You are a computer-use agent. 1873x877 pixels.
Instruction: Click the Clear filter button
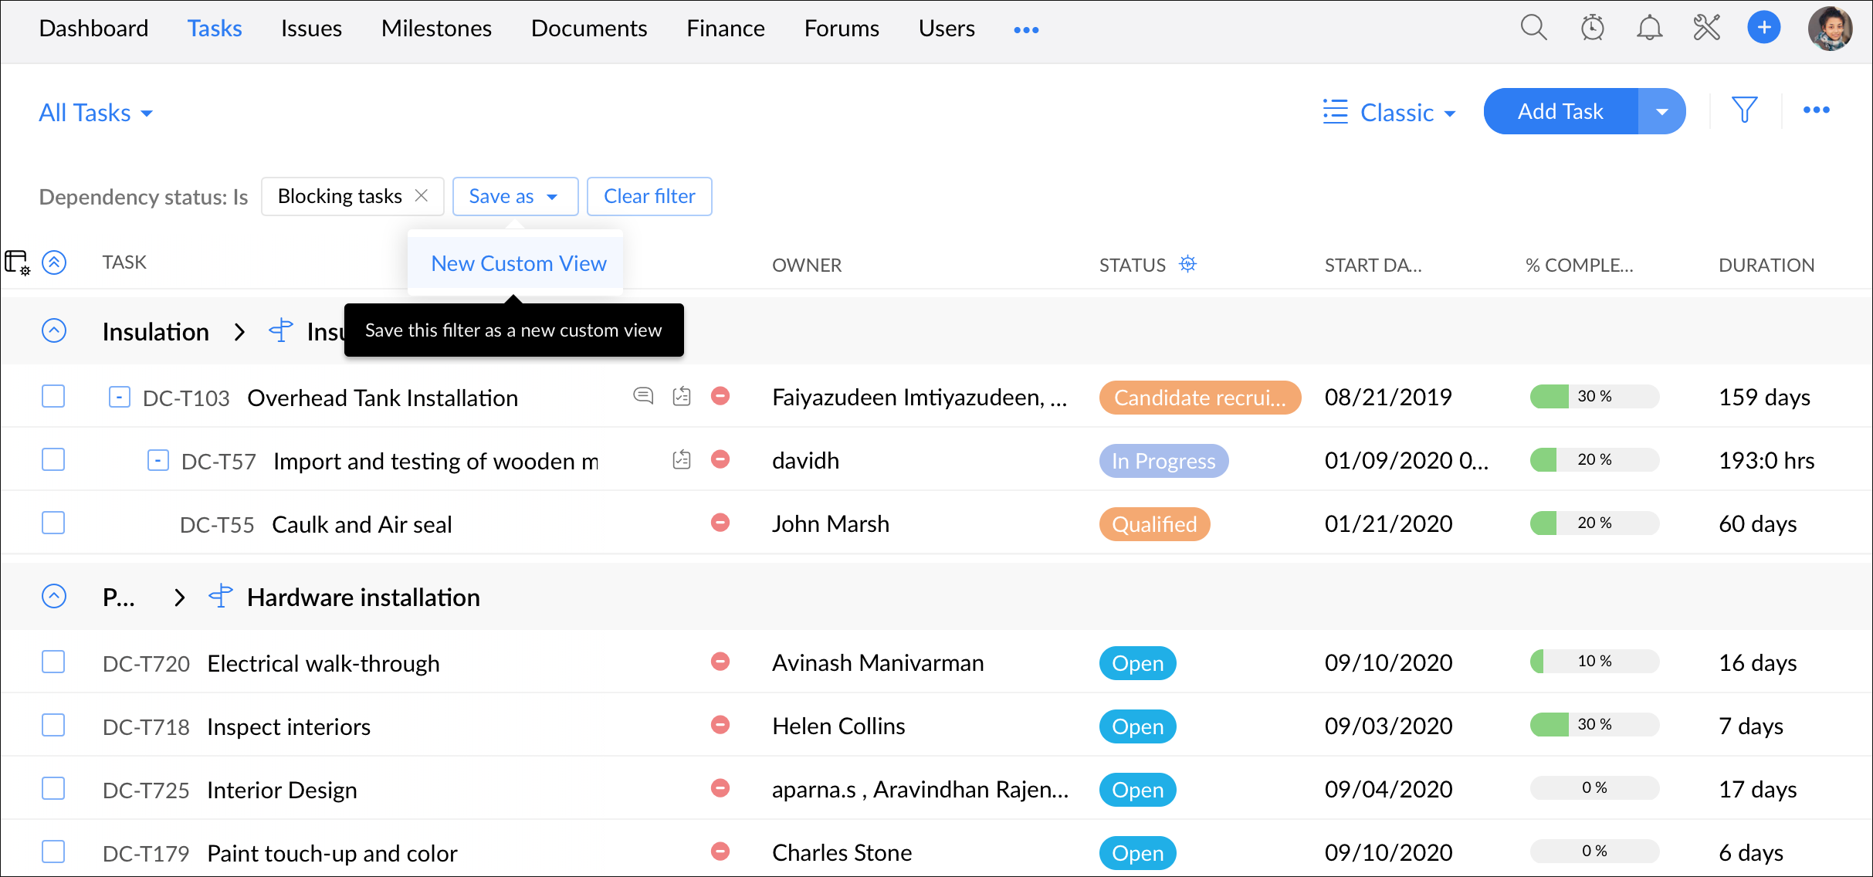pyautogui.click(x=649, y=196)
